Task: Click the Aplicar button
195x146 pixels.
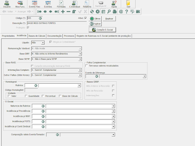Action: [x=95, y=24]
